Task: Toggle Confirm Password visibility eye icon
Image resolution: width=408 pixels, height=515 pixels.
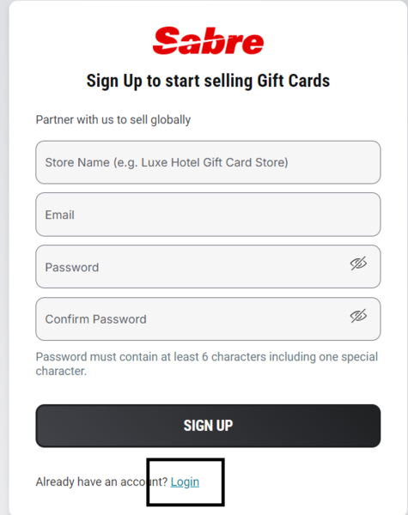Action: [358, 316]
